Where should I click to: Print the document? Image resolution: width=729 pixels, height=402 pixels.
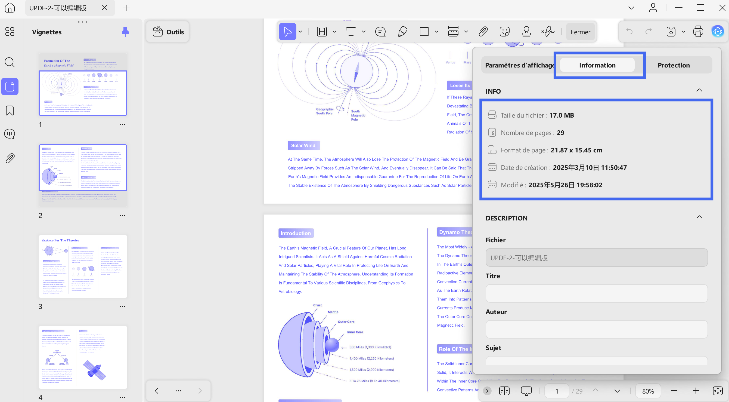click(698, 32)
